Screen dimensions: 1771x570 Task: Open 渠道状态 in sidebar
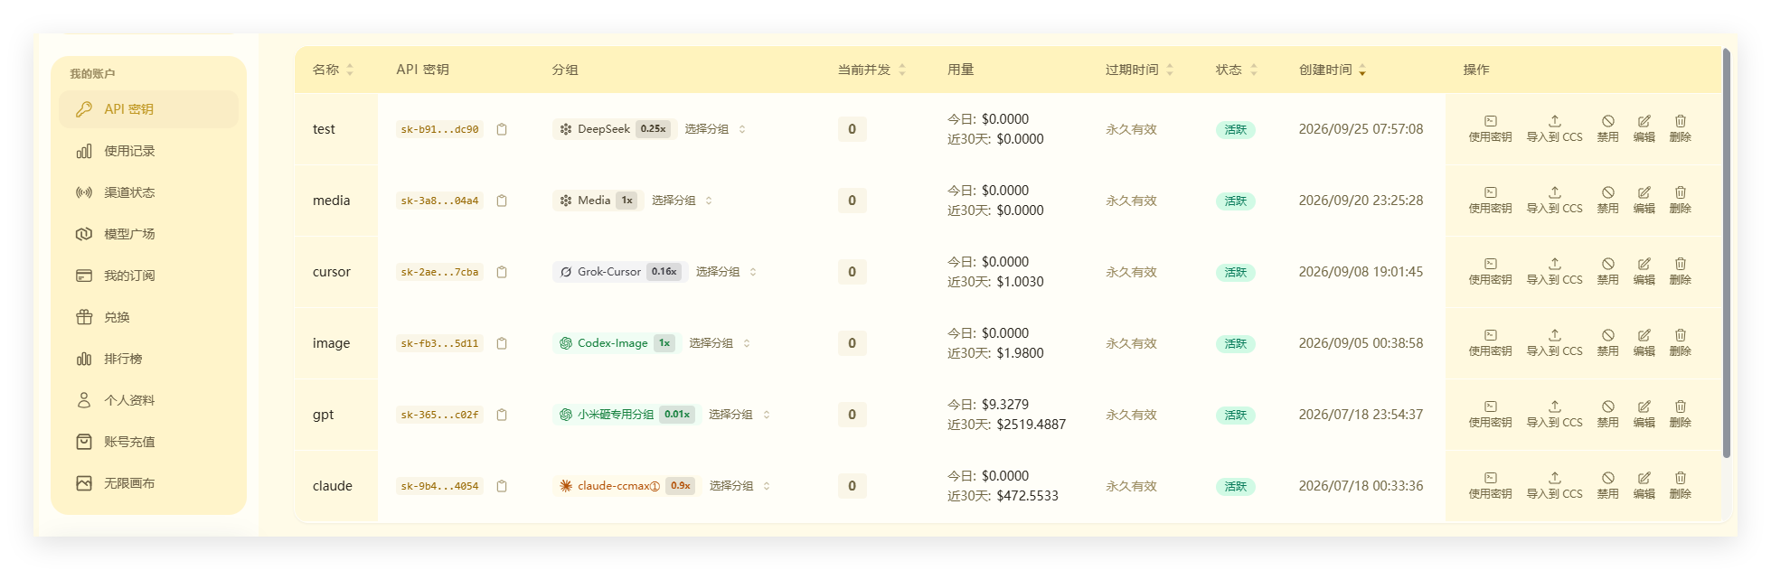[149, 192]
